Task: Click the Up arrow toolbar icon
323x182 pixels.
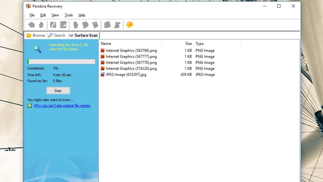Action: pos(41,25)
